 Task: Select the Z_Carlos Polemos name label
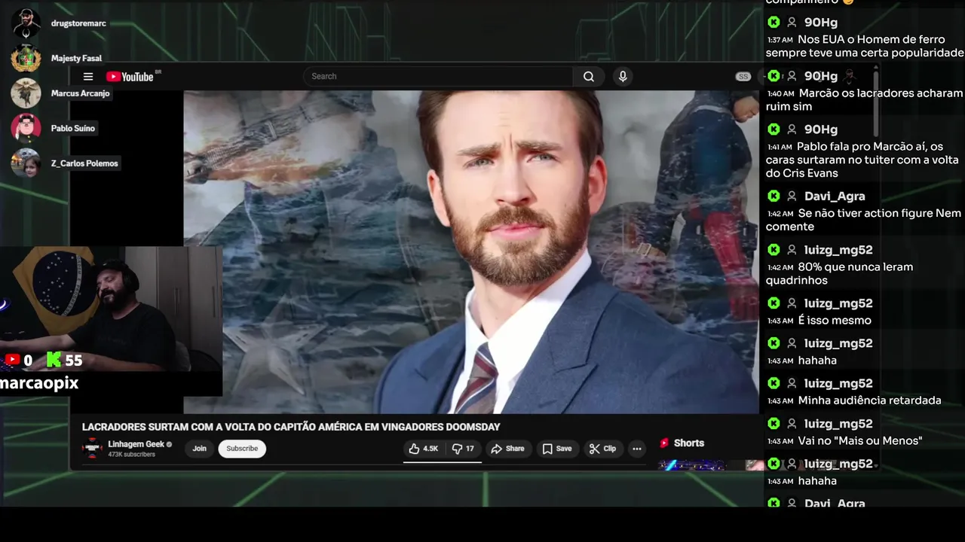tap(84, 163)
